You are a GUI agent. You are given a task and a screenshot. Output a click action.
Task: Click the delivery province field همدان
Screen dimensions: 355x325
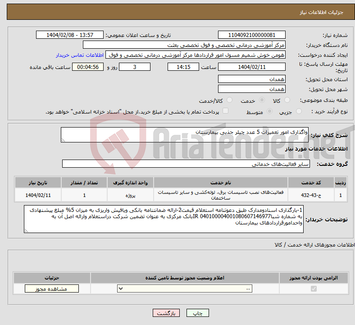pyautogui.click(x=251, y=79)
